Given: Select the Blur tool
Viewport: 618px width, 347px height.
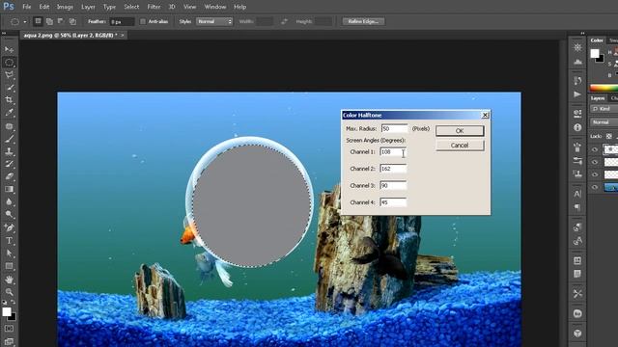Looking at the screenshot, I should [9, 201].
